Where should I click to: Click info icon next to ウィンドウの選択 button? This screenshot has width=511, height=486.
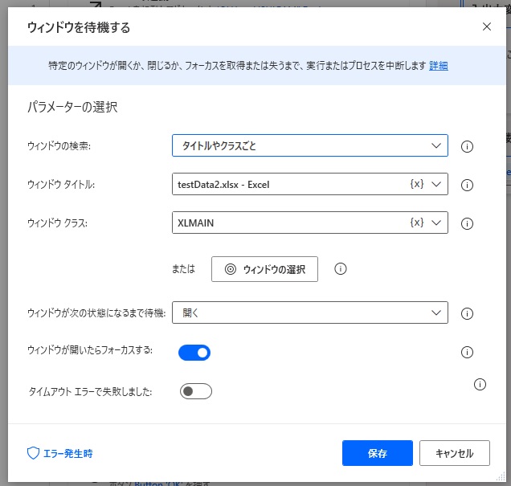coord(340,269)
